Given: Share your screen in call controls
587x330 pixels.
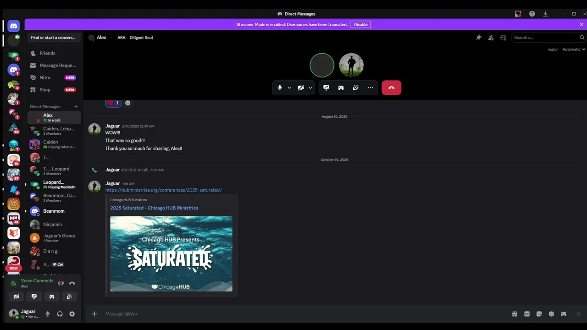Looking at the screenshot, I should pyautogui.click(x=327, y=88).
